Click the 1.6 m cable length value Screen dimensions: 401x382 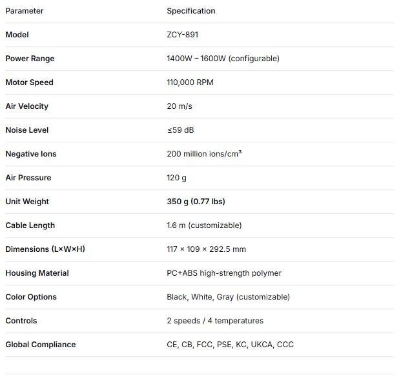pyautogui.click(x=204, y=225)
